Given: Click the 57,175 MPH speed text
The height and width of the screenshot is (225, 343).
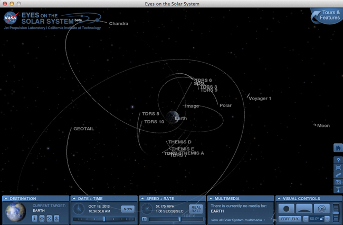Looking at the screenshot, I should tap(165, 206).
